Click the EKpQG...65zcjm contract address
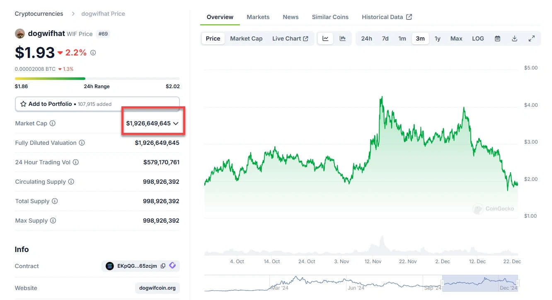The width and height of the screenshot is (552, 300). (137, 266)
